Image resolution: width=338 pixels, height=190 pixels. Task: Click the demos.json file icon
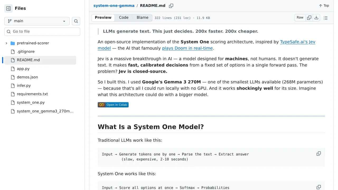tap(13, 77)
